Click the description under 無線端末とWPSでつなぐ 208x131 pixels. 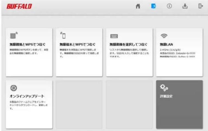pos(79,53)
